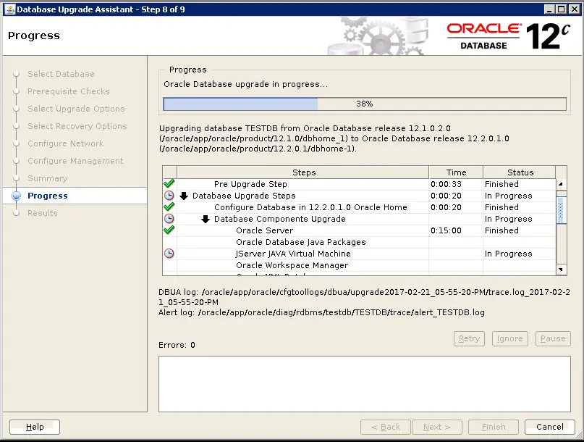The image size is (584, 442).
Task: Click the 38% upgrade progress bar
Action: coord(365,104)
